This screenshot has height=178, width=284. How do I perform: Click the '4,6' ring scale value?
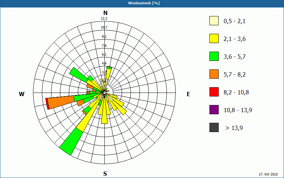104,63
